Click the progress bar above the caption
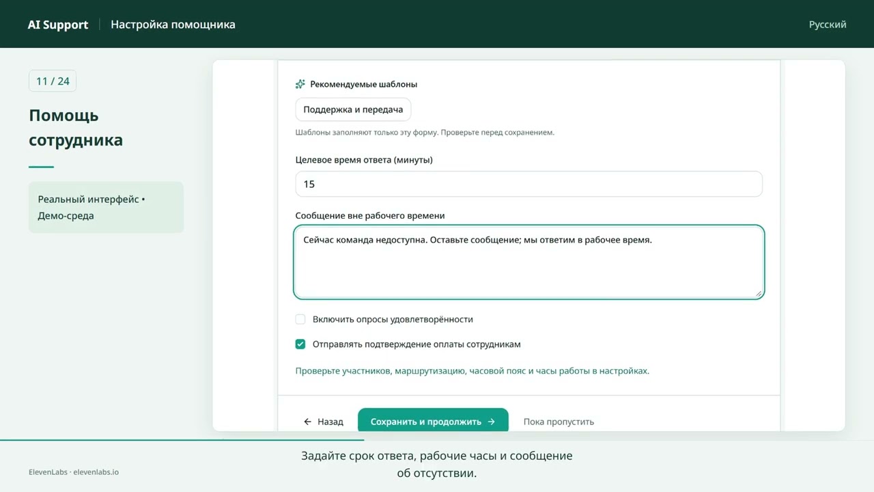Image resolution: width=874 pixels, height=492 pixels. 437,440
